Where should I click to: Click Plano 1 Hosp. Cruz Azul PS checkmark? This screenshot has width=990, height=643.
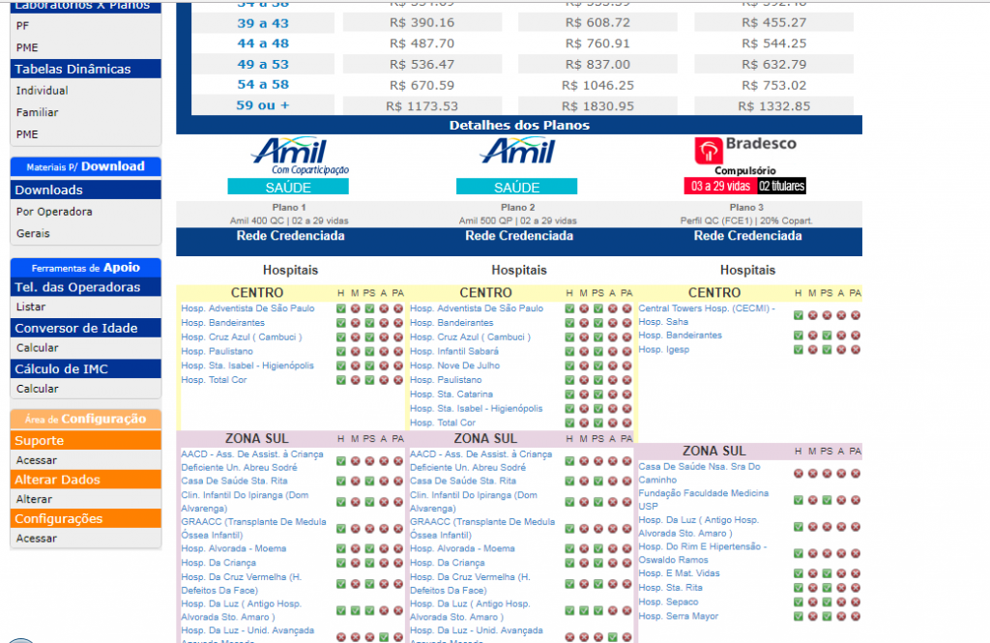[x=369, y=337]
